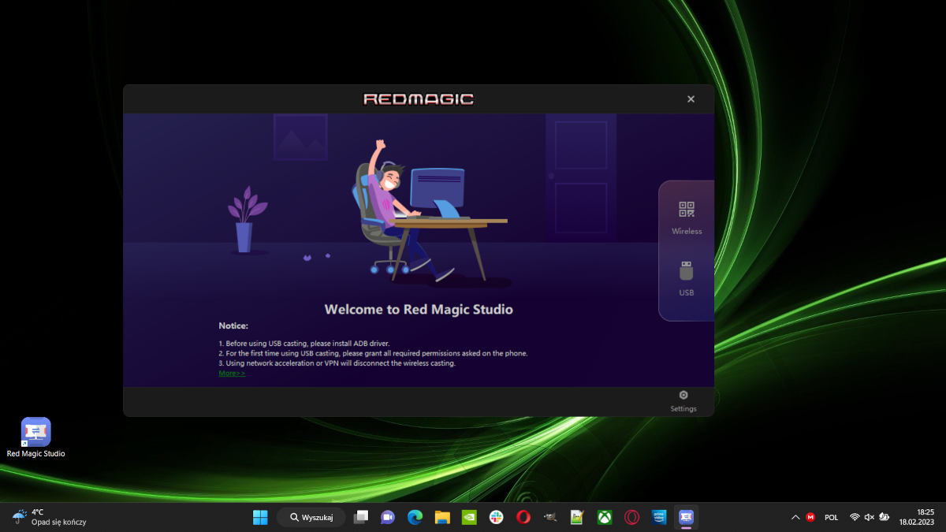Open Task View from the taskbar
Image resolution: width=946 pixels, height=532 pixels.
pyautogui.click(x=361, y=517)
